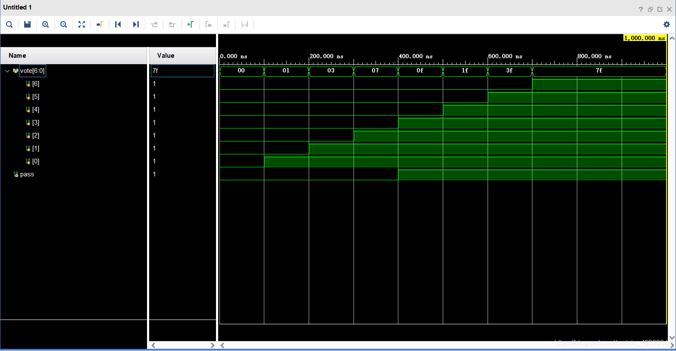This screenshot has width=676, height=351.
Task: Click waveform horizontal scroll right arrow
Action: coord(672,345)
